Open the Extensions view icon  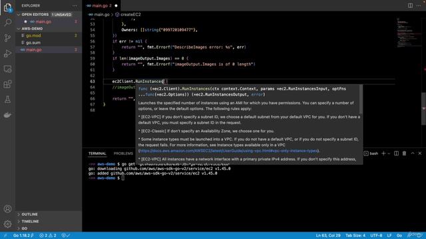point(7,84)
